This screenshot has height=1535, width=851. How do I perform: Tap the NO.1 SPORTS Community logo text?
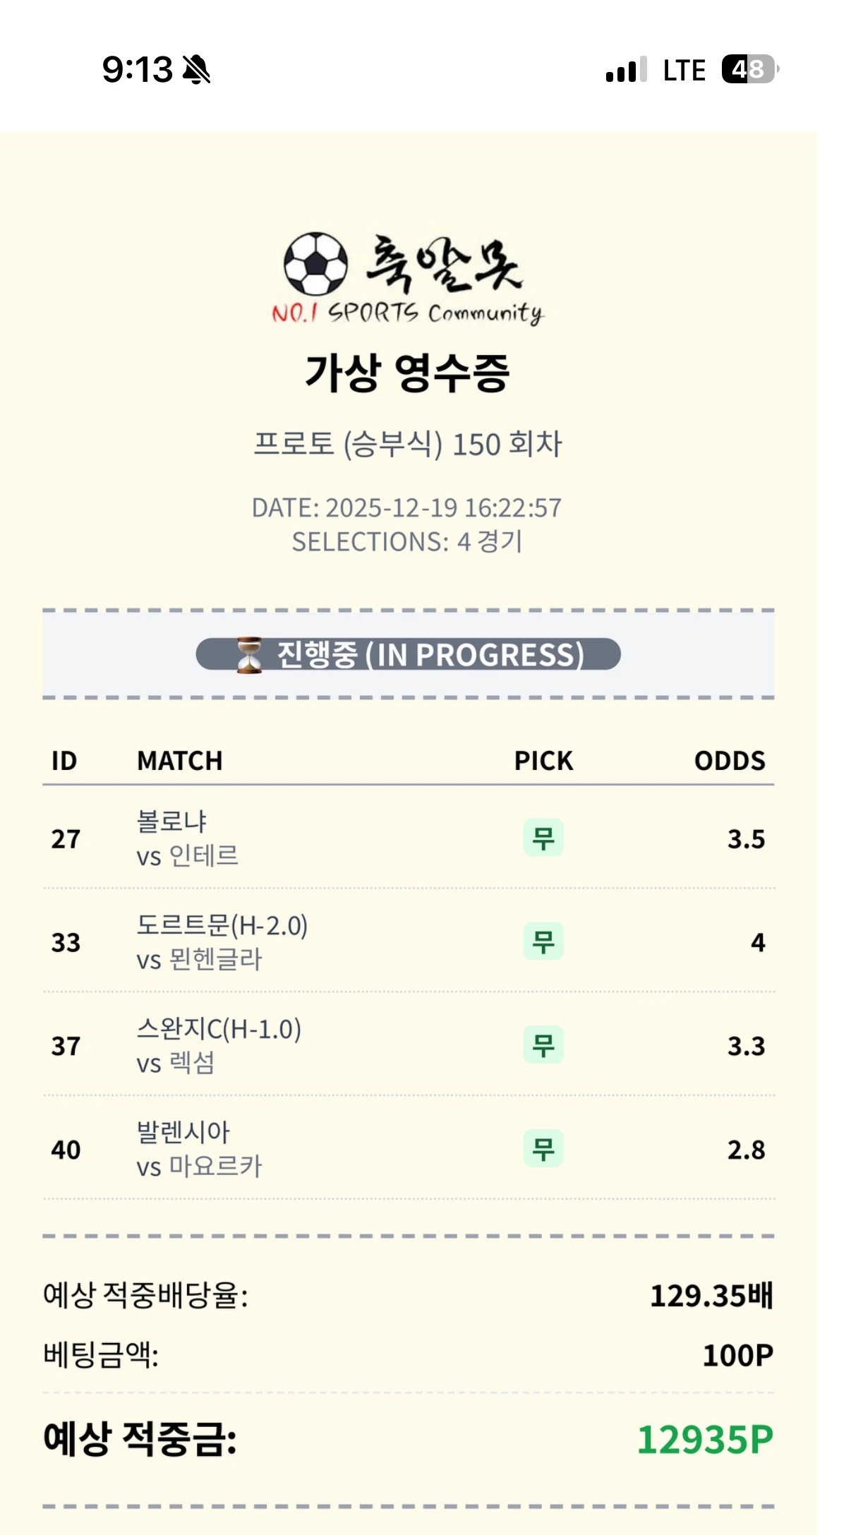408,313
